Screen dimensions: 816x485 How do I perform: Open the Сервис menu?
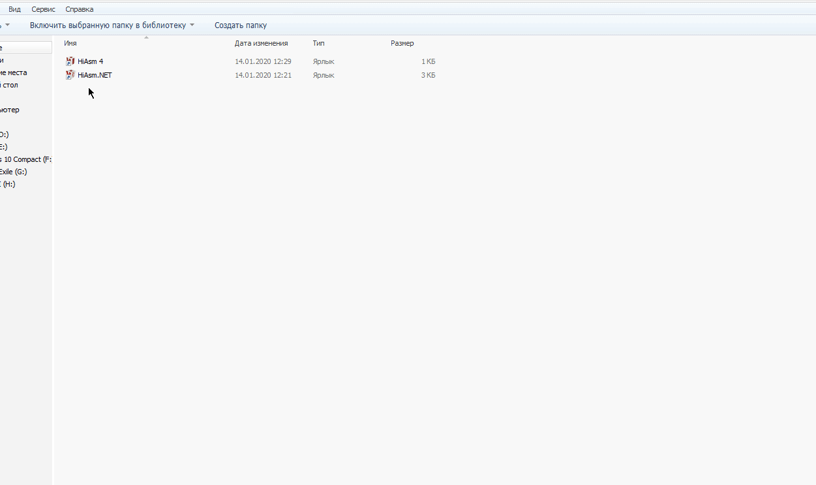43,9
